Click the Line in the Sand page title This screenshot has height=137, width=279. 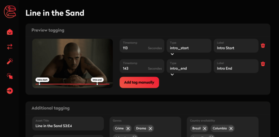click(55, 13)
